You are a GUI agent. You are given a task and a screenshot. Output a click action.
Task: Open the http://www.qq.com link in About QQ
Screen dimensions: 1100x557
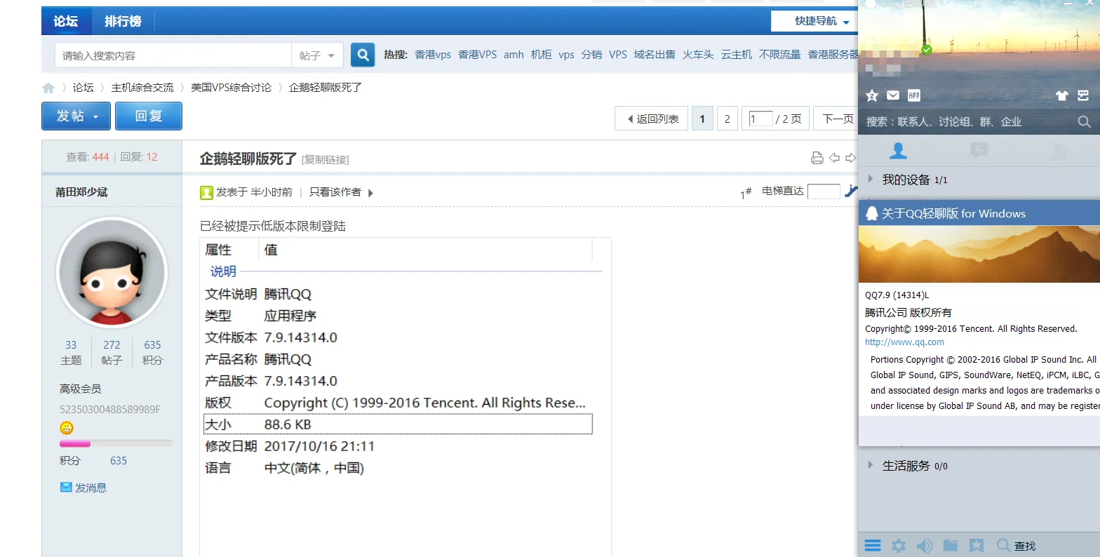tap(904, 342)
